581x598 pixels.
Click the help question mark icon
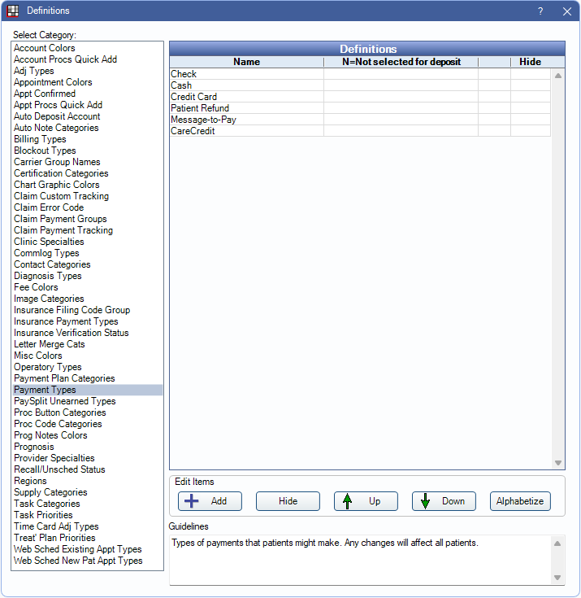(540, 11)
